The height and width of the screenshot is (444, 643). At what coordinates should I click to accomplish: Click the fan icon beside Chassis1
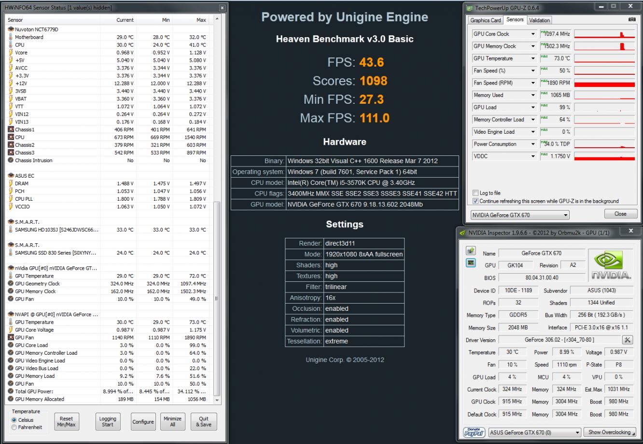11,130
